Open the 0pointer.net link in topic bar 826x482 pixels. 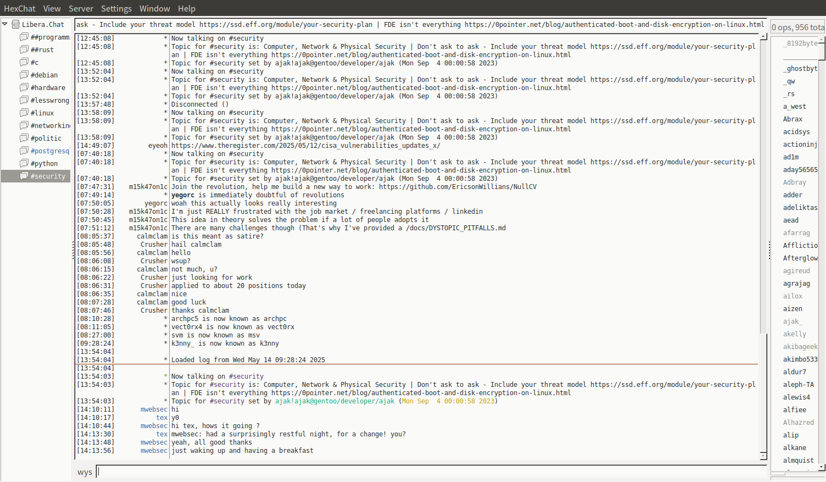point(614,25)
